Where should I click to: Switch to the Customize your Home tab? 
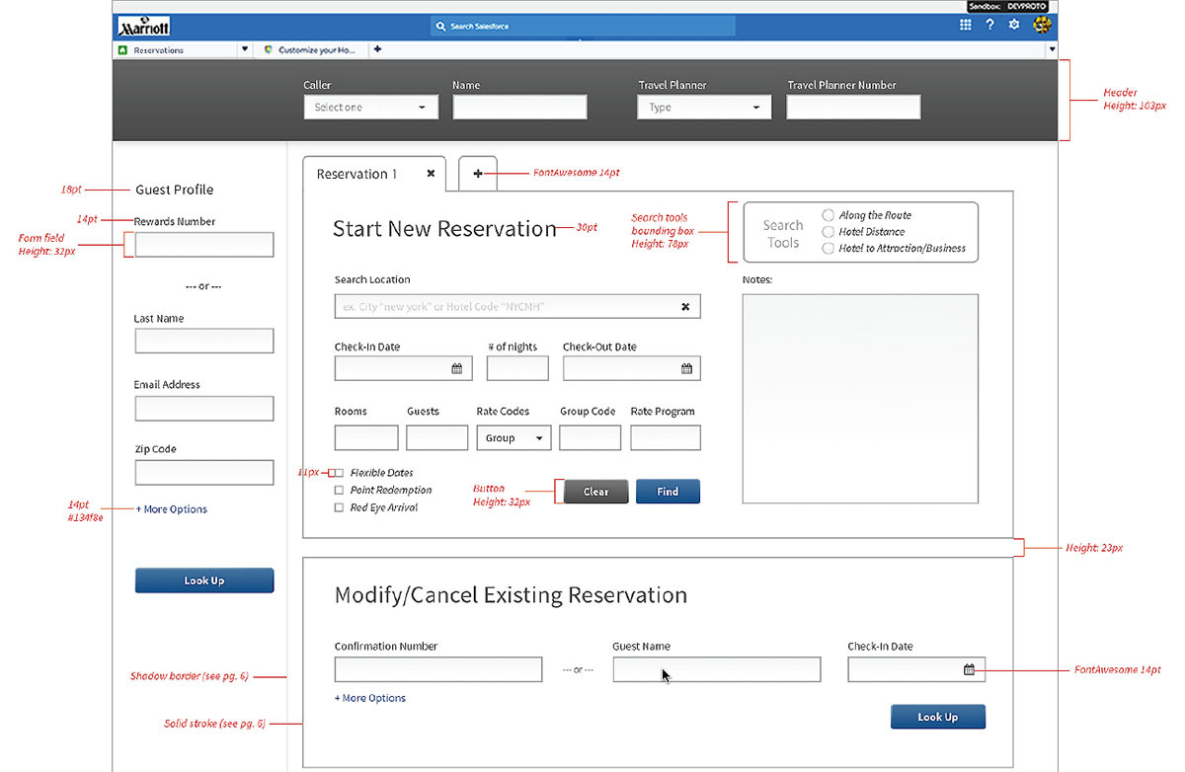click(312, 49)
